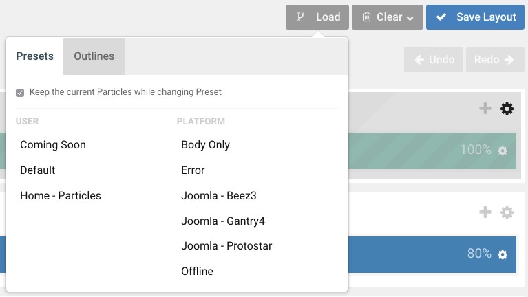528x297 pixels.
Task: Load the Coming Soon user preset
Action: 53,145
